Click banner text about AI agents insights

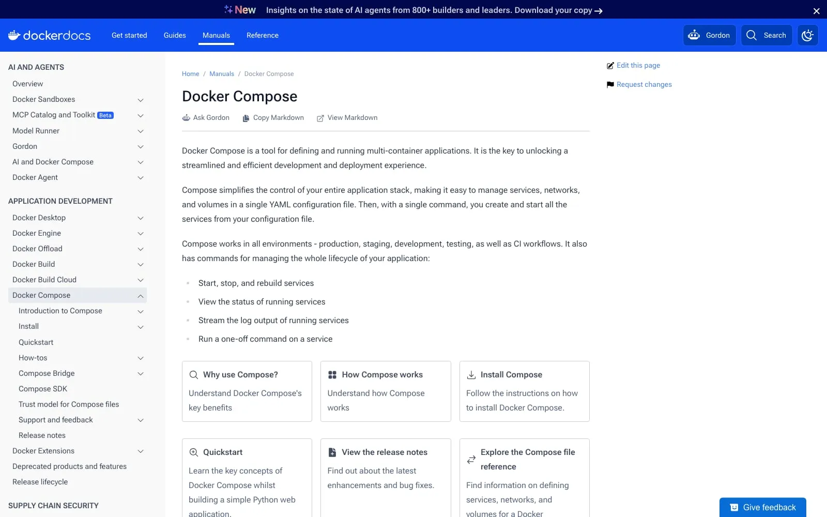(429, 10)
